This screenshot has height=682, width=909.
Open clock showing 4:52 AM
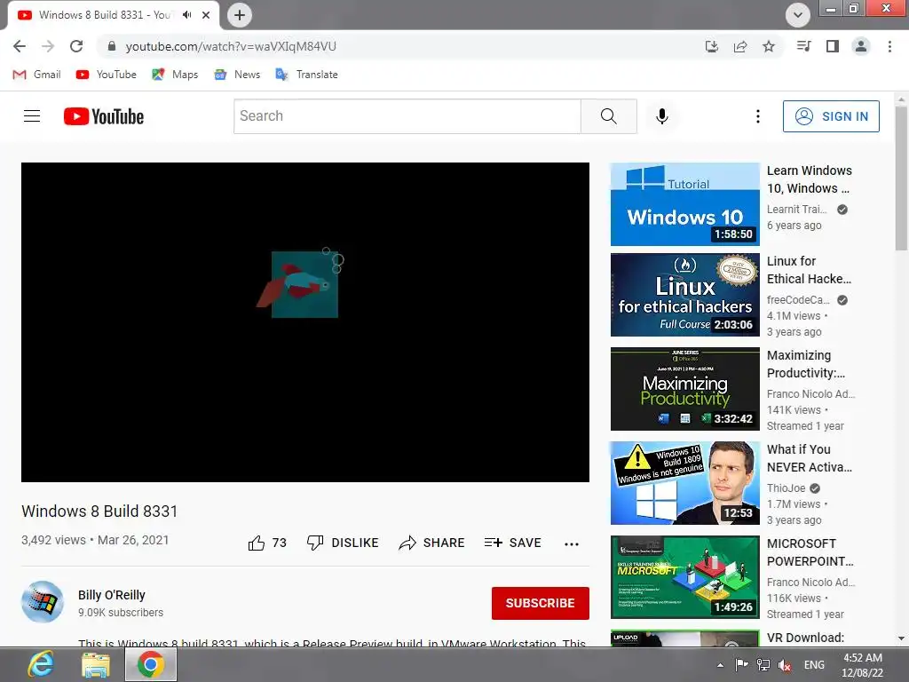(x=863, y=665)
